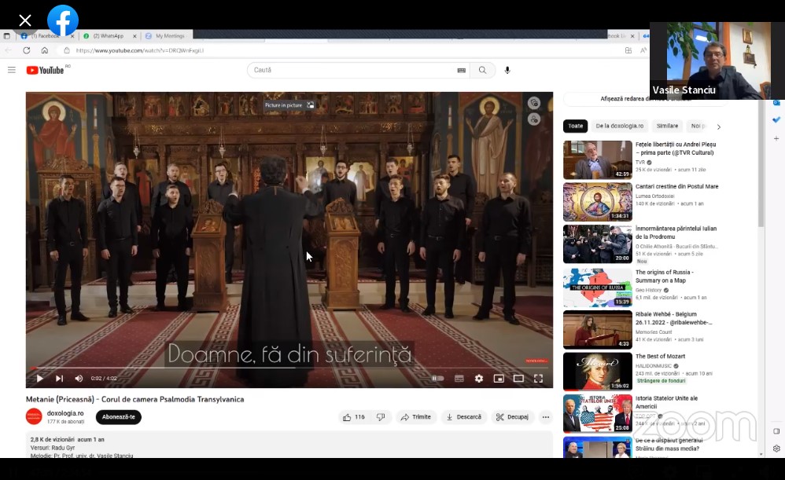Open the YouTube hamburger menu
This screenshot has width=785, height=480.
pyautogui.click(x=12, y=70)
